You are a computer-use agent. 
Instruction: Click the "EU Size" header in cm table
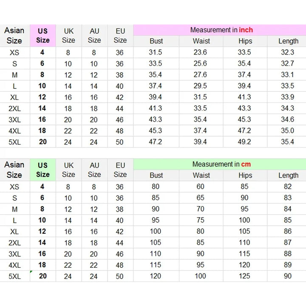[x=120, y=170]
